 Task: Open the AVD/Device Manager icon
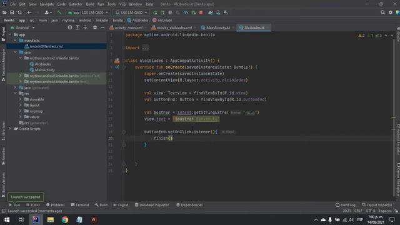218,12
